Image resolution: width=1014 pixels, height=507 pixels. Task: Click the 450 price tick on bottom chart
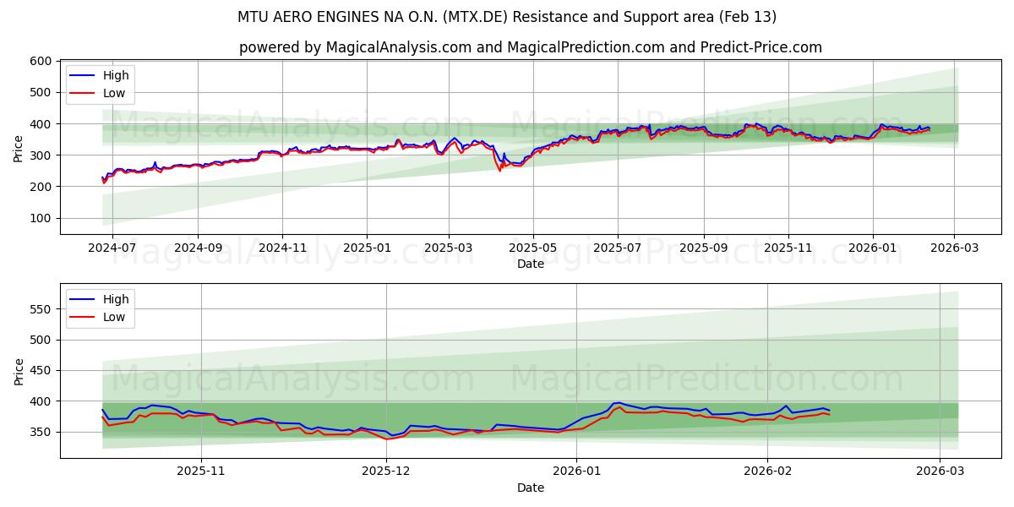(x=42, y=371)
